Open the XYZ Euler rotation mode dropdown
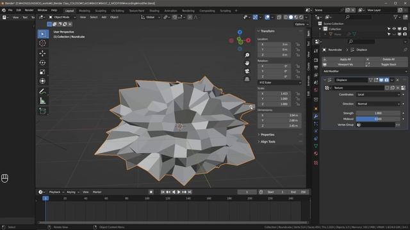Image resolution: width=410 pixels, height=230 pixels. point(279,82)
